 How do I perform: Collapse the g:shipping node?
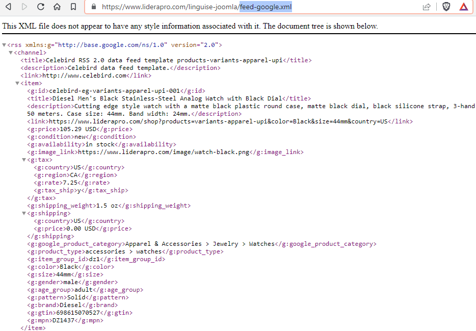[24, 213]
